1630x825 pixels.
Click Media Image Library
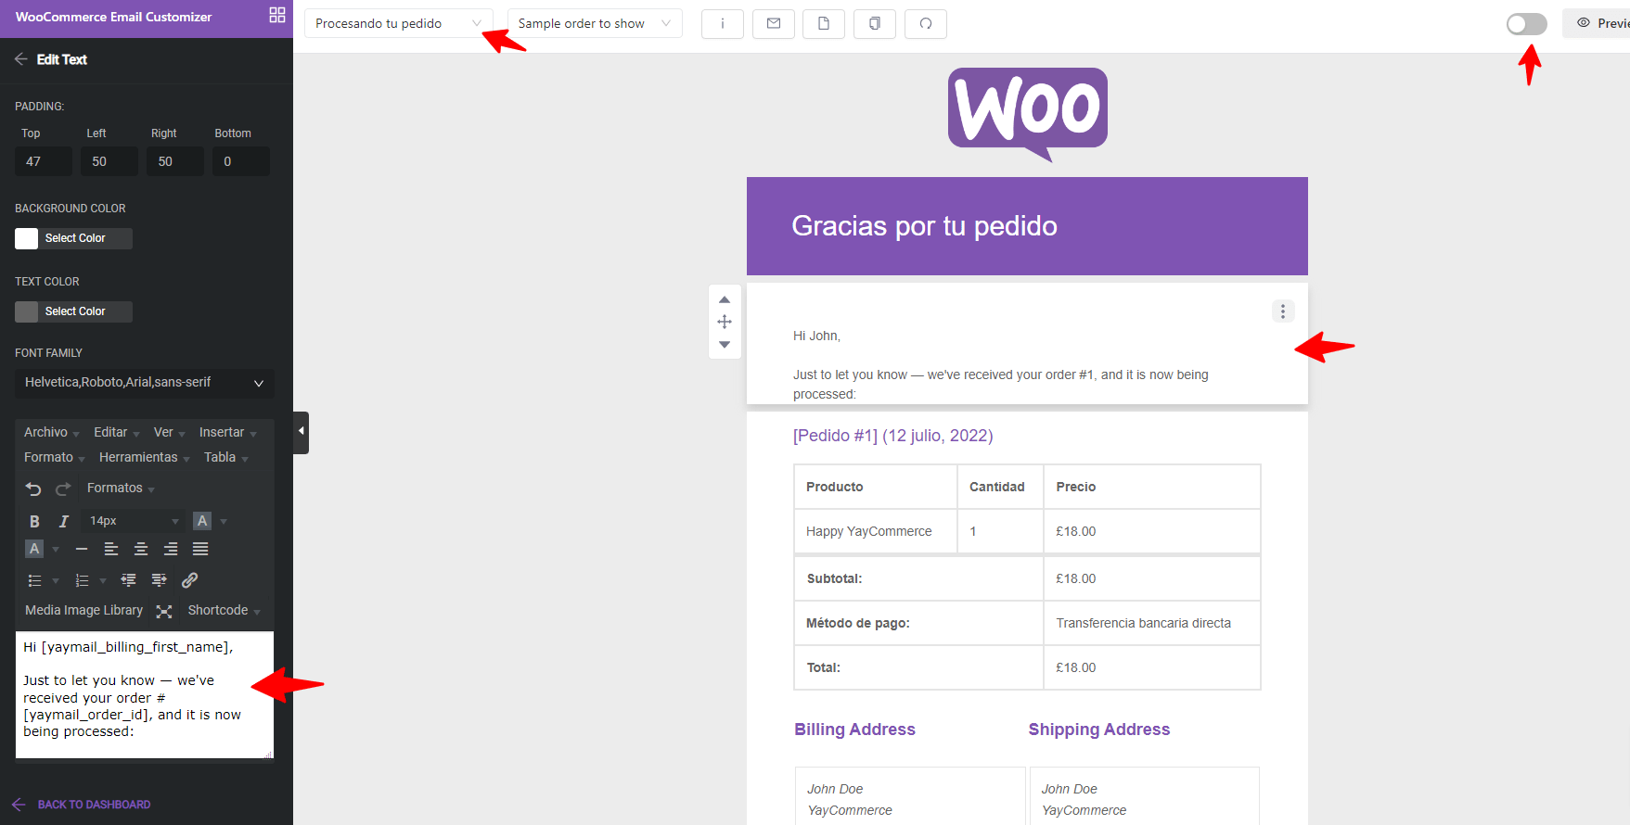(x=83, y=611)
